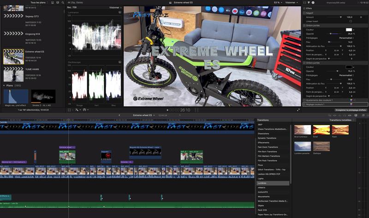Select the Effacements transition category

[x=273, y=143]
